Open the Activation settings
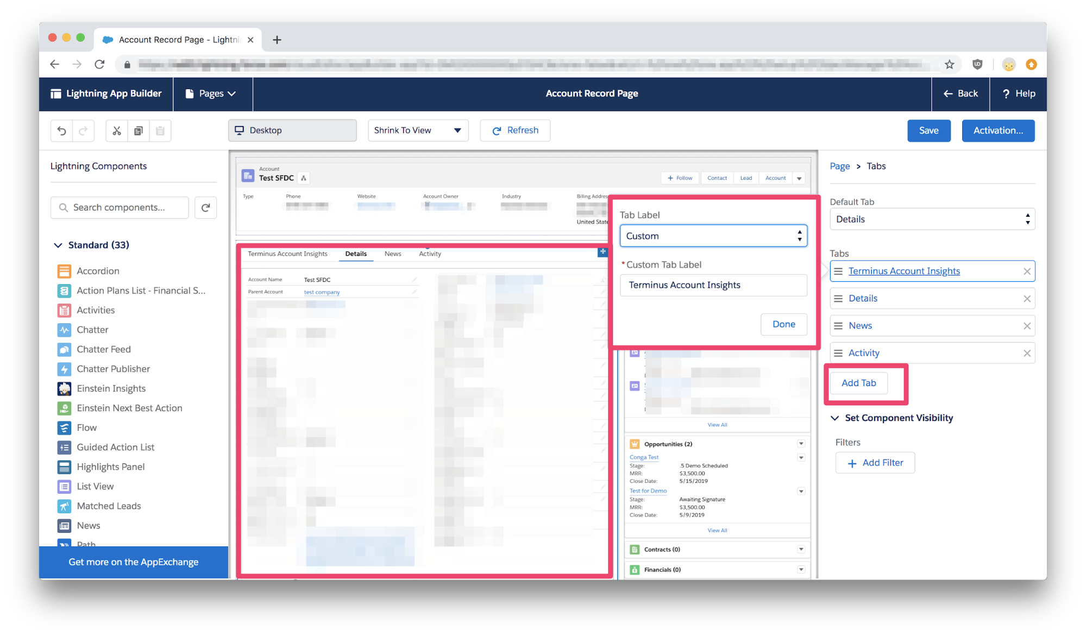1086x636 pixels. [x=998, y=130]
